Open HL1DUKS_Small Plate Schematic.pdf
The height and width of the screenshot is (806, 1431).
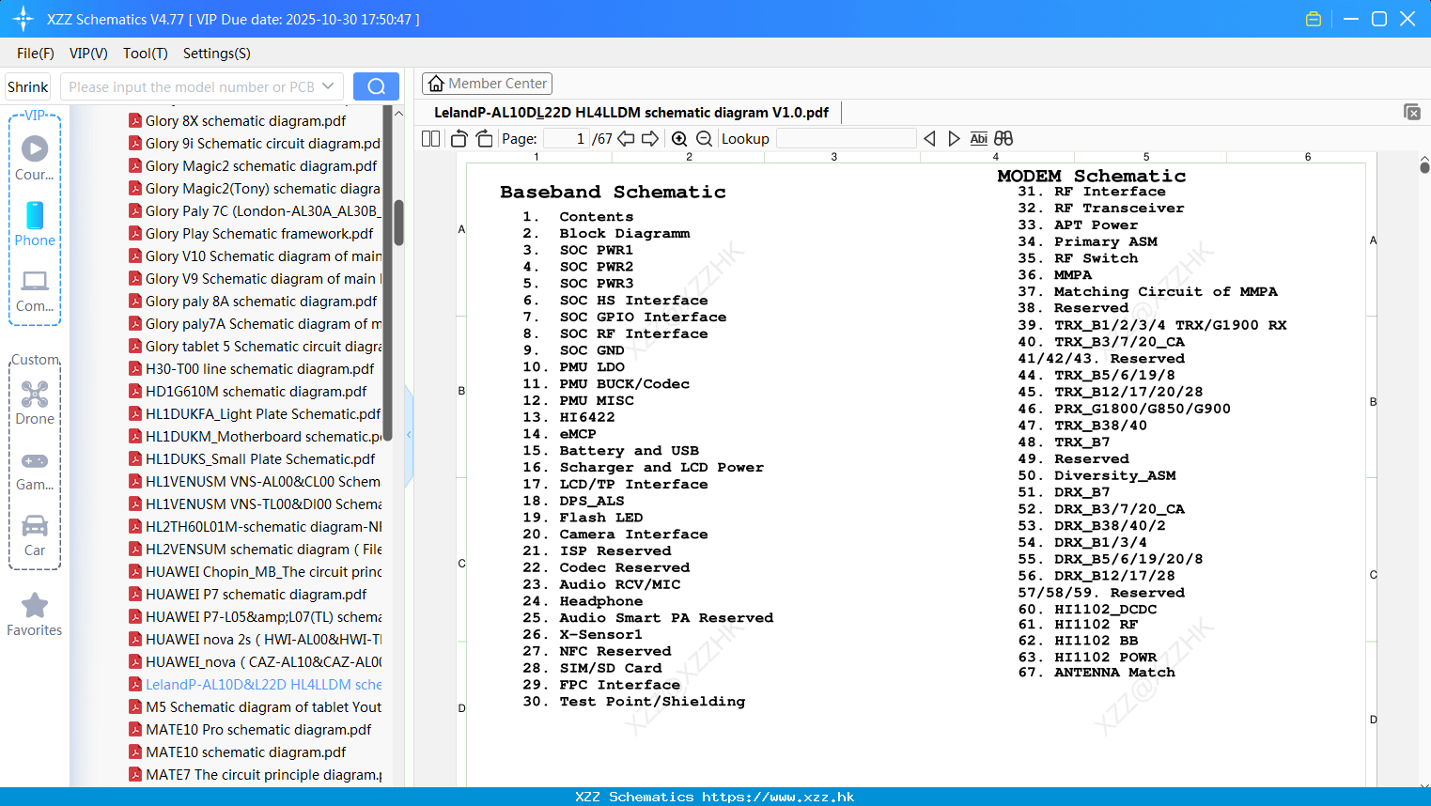252,458
